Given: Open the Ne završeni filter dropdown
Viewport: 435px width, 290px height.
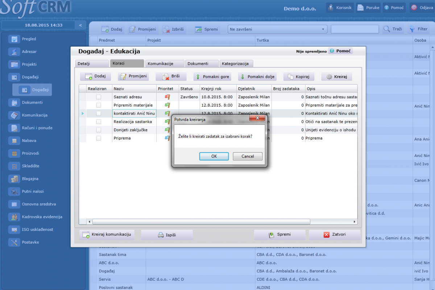Looking at the screenshot, I should pos(277,29).
